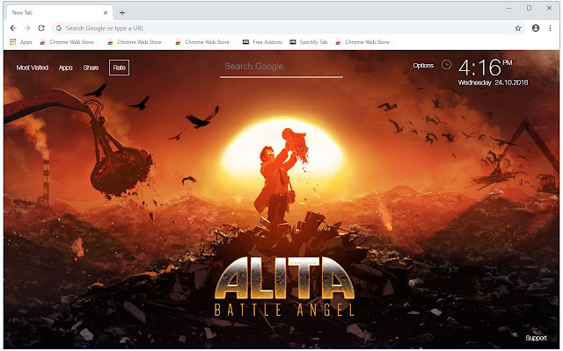The height and width of the screenshot is (351, 563).
Task: Open the Apps menu on the new tab page
Action: tap(66, 68)
